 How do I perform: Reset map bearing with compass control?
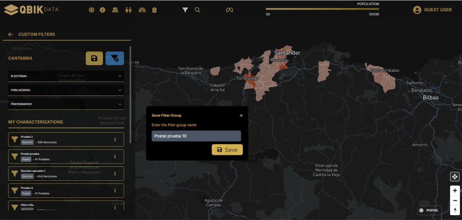[455, 210]
